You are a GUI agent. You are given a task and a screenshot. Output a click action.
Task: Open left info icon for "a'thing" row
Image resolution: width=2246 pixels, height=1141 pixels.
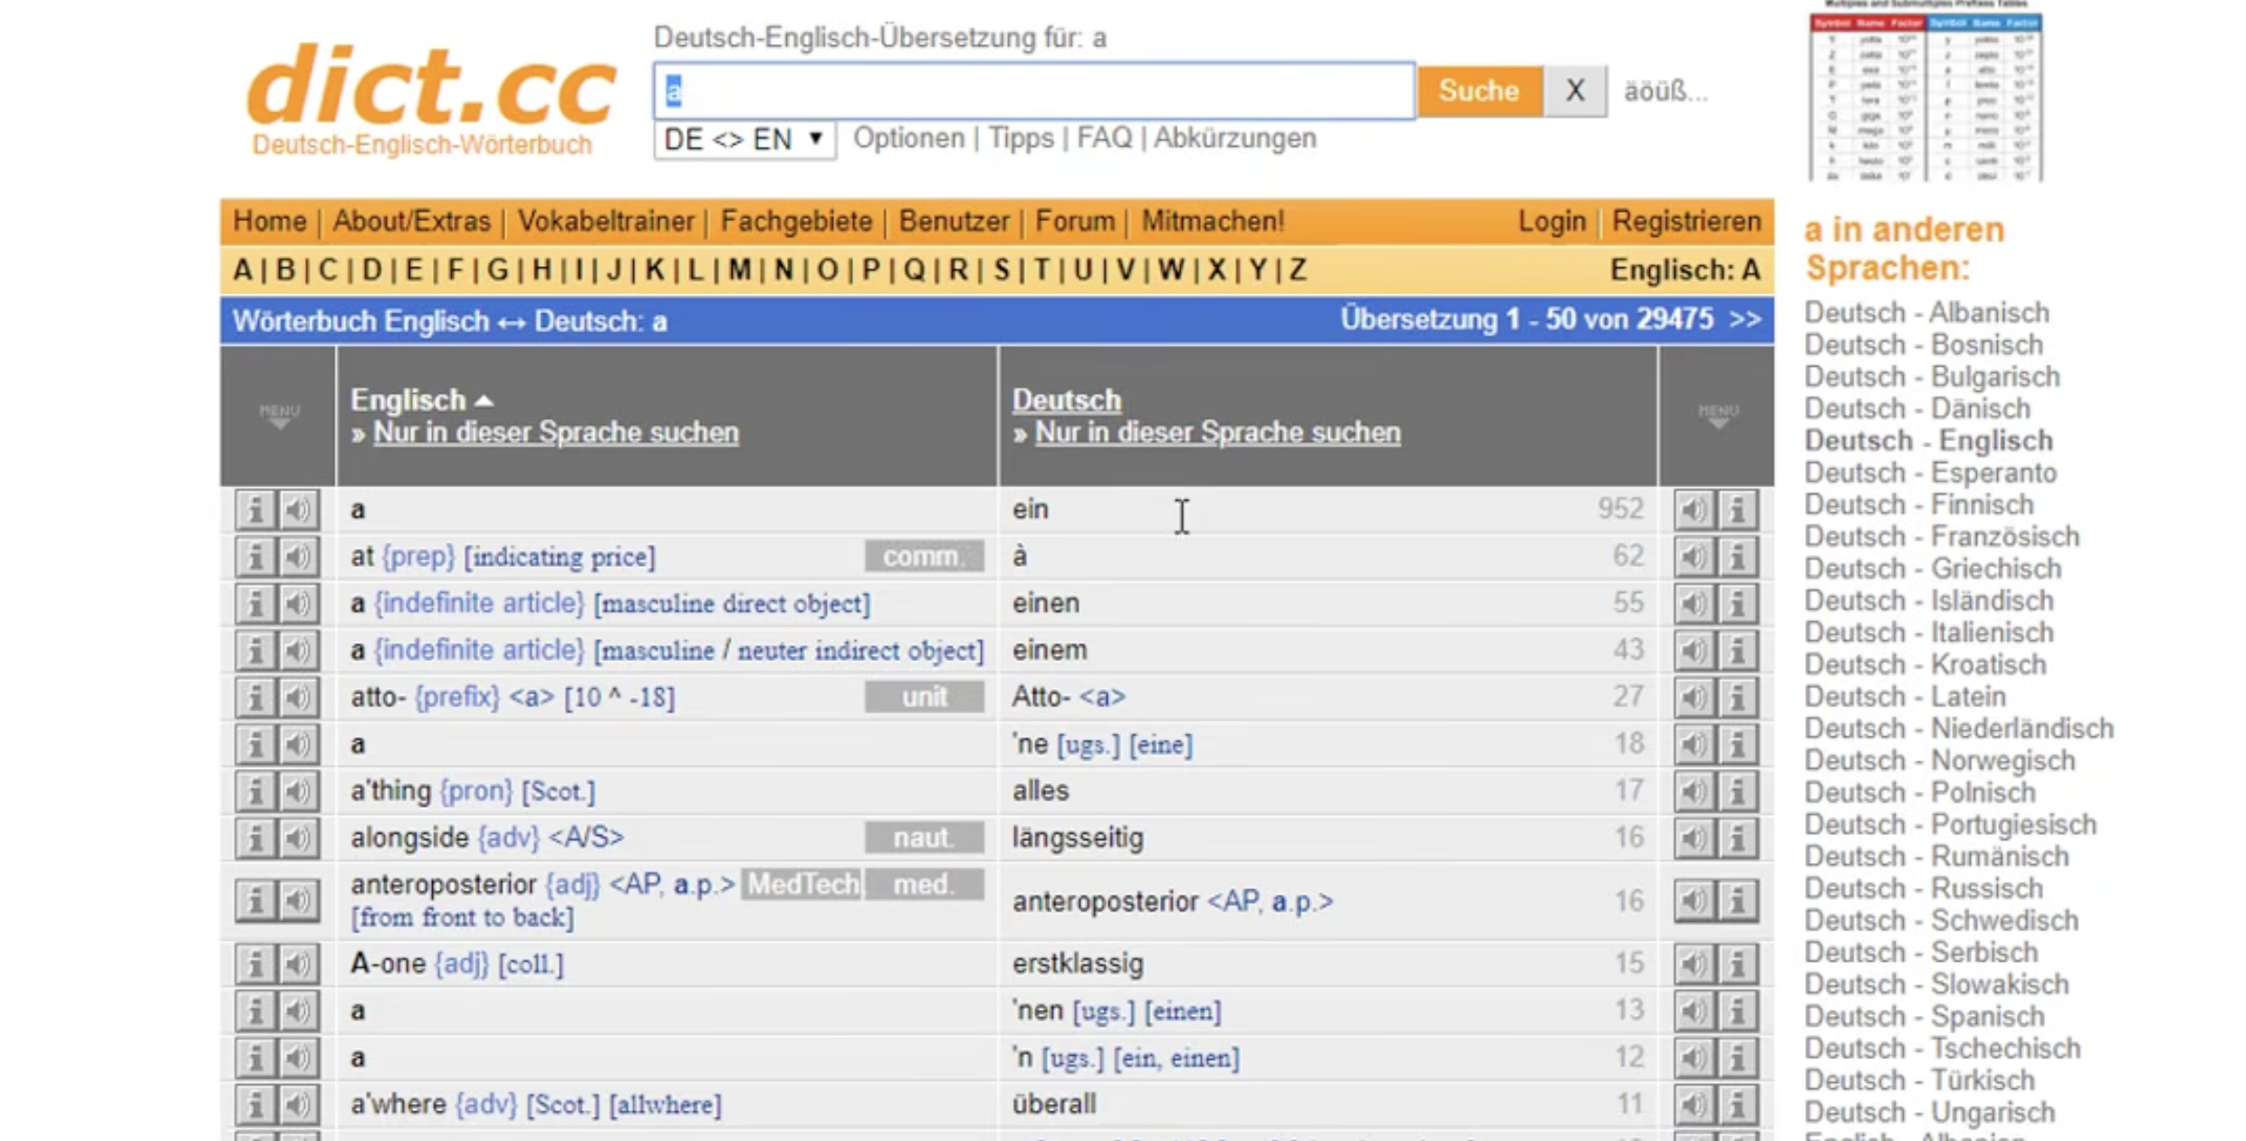click(x=255, y=791)
